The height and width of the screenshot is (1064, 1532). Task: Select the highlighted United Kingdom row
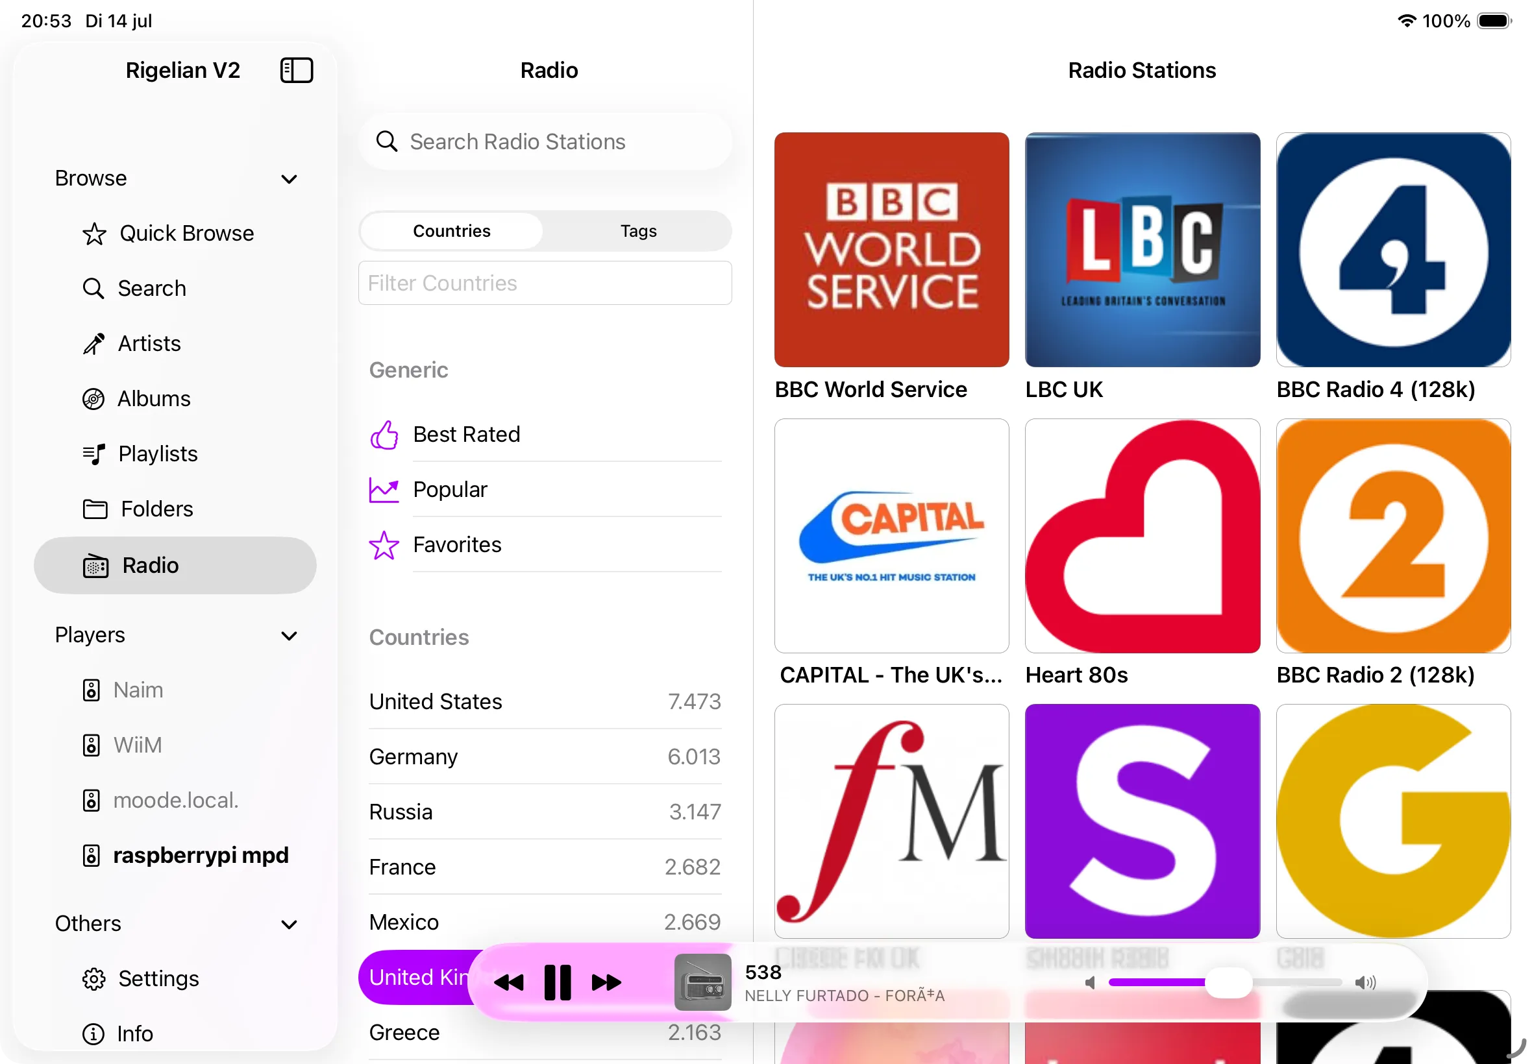point(419,977)
